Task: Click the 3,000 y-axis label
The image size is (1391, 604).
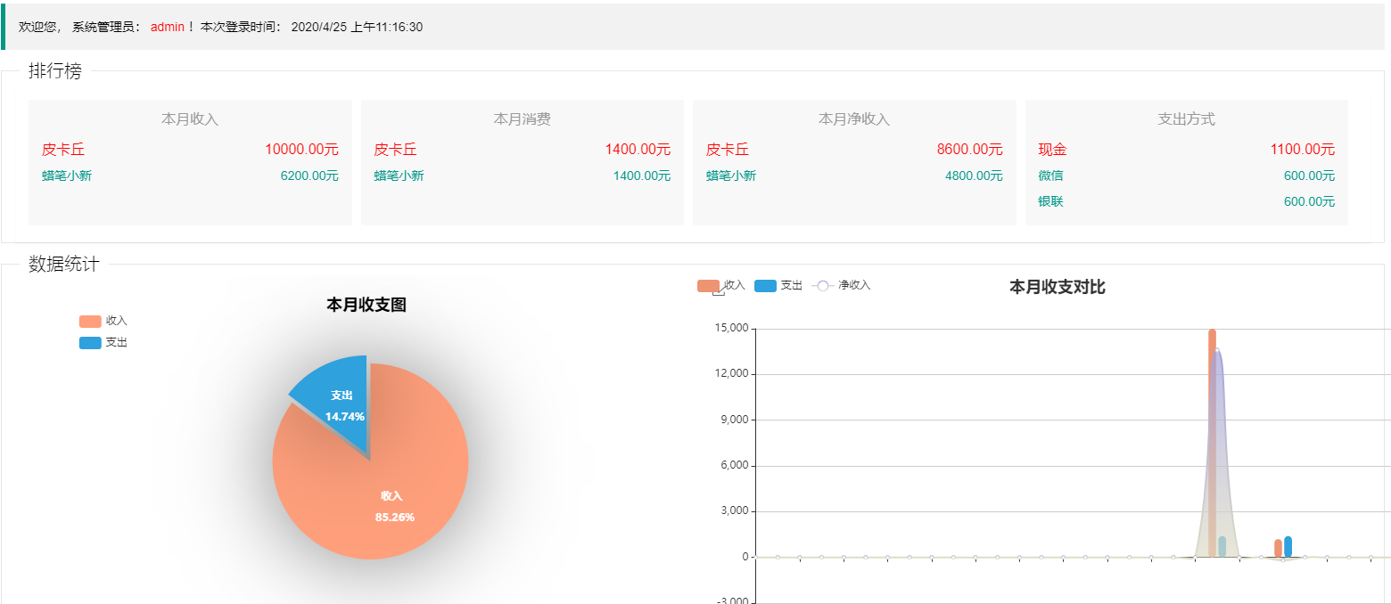Action: coord(735,511)
